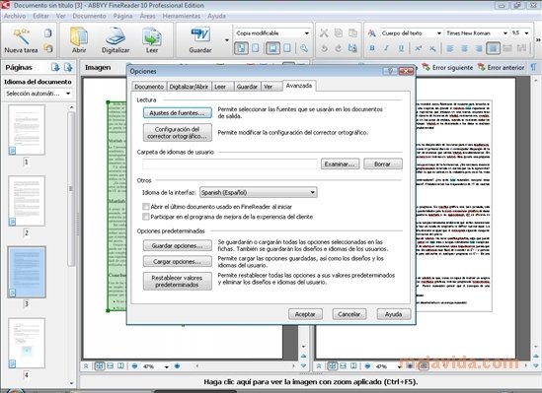Click the zoom out minus icon under Imagen panel
Screen dimensions: 542x393
click(x=135, y=366)
